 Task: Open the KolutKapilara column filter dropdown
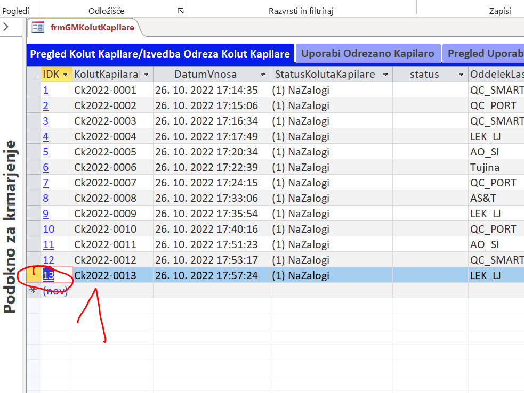pyautogui.click(x=146, y=75)
